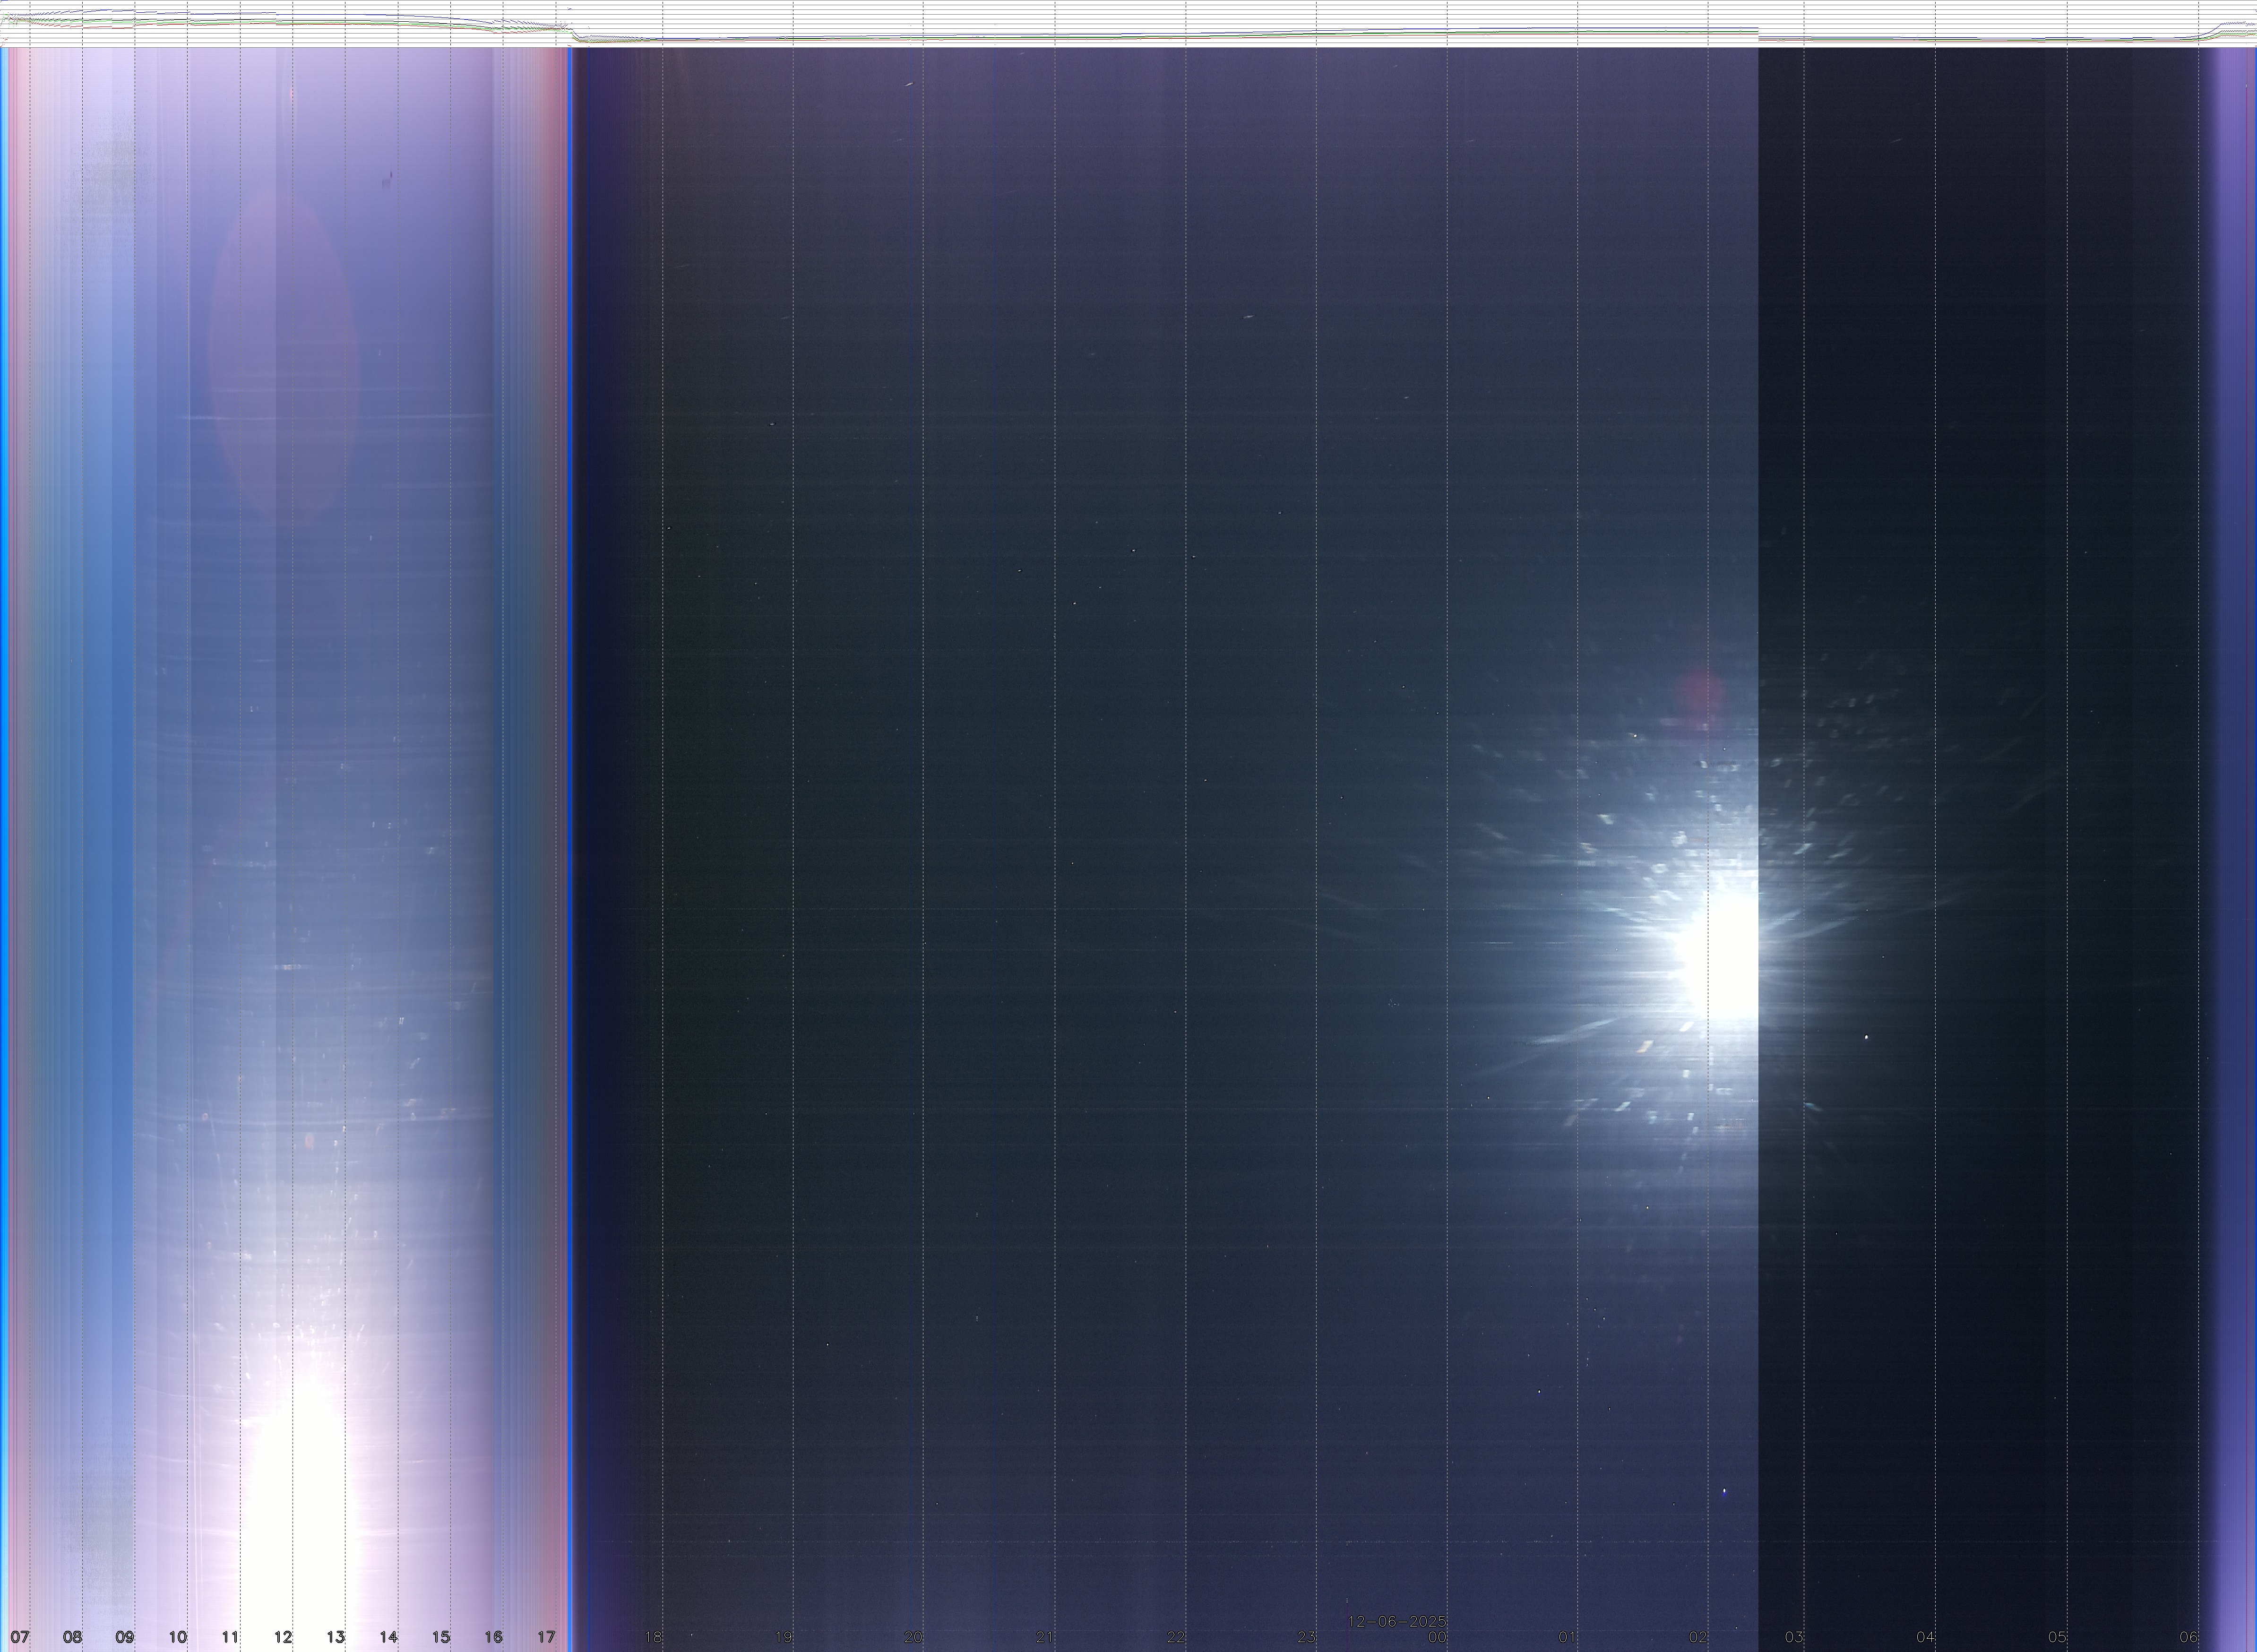Click the 20 hour label
Image resolution: width=2257 pixels, height=1652 pixels.
[913, 1637]
